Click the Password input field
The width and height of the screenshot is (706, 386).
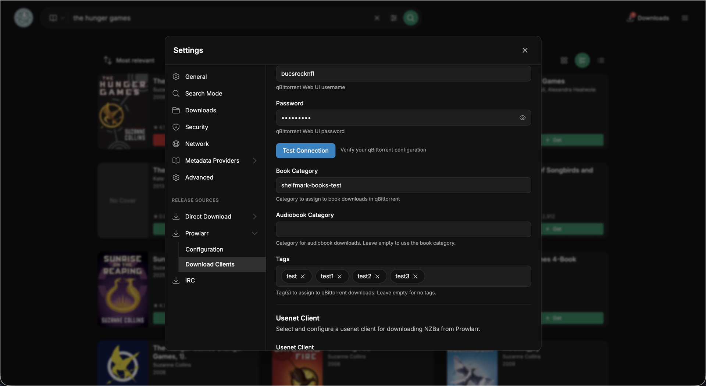pos(403,118)
